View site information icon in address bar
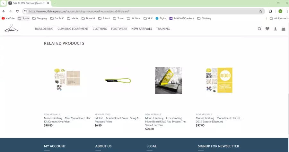Screen dimensions: 289x152 pyautogui.click(x=25, y=11)
